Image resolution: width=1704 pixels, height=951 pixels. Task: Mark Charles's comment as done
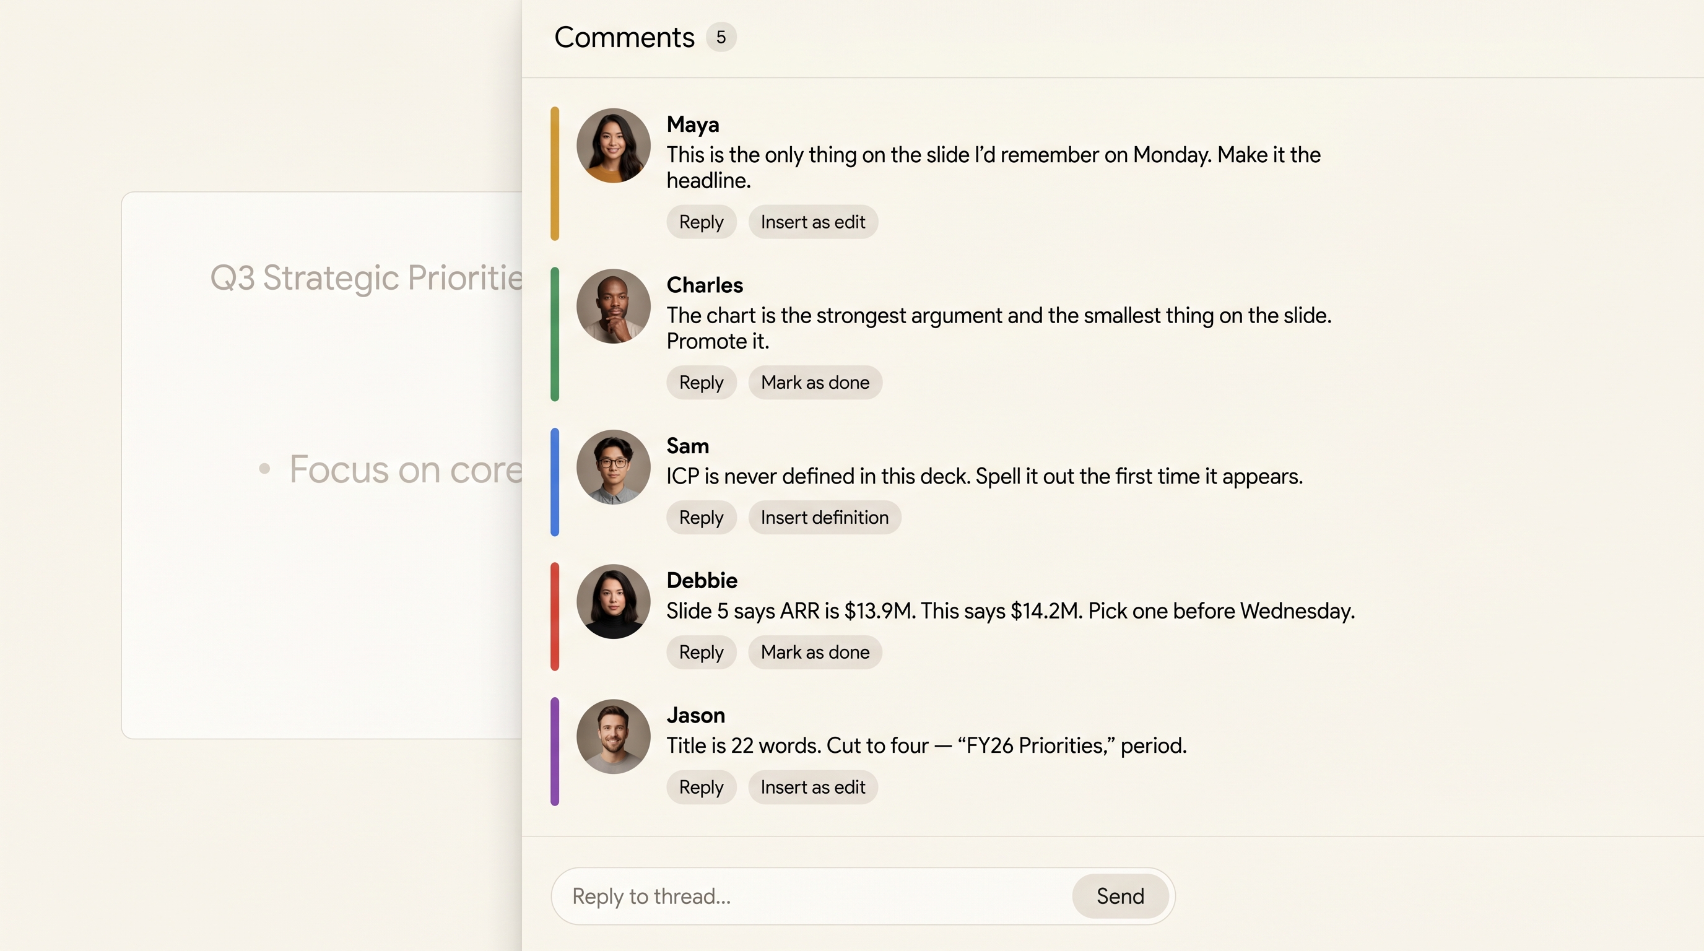click(815, 383)
